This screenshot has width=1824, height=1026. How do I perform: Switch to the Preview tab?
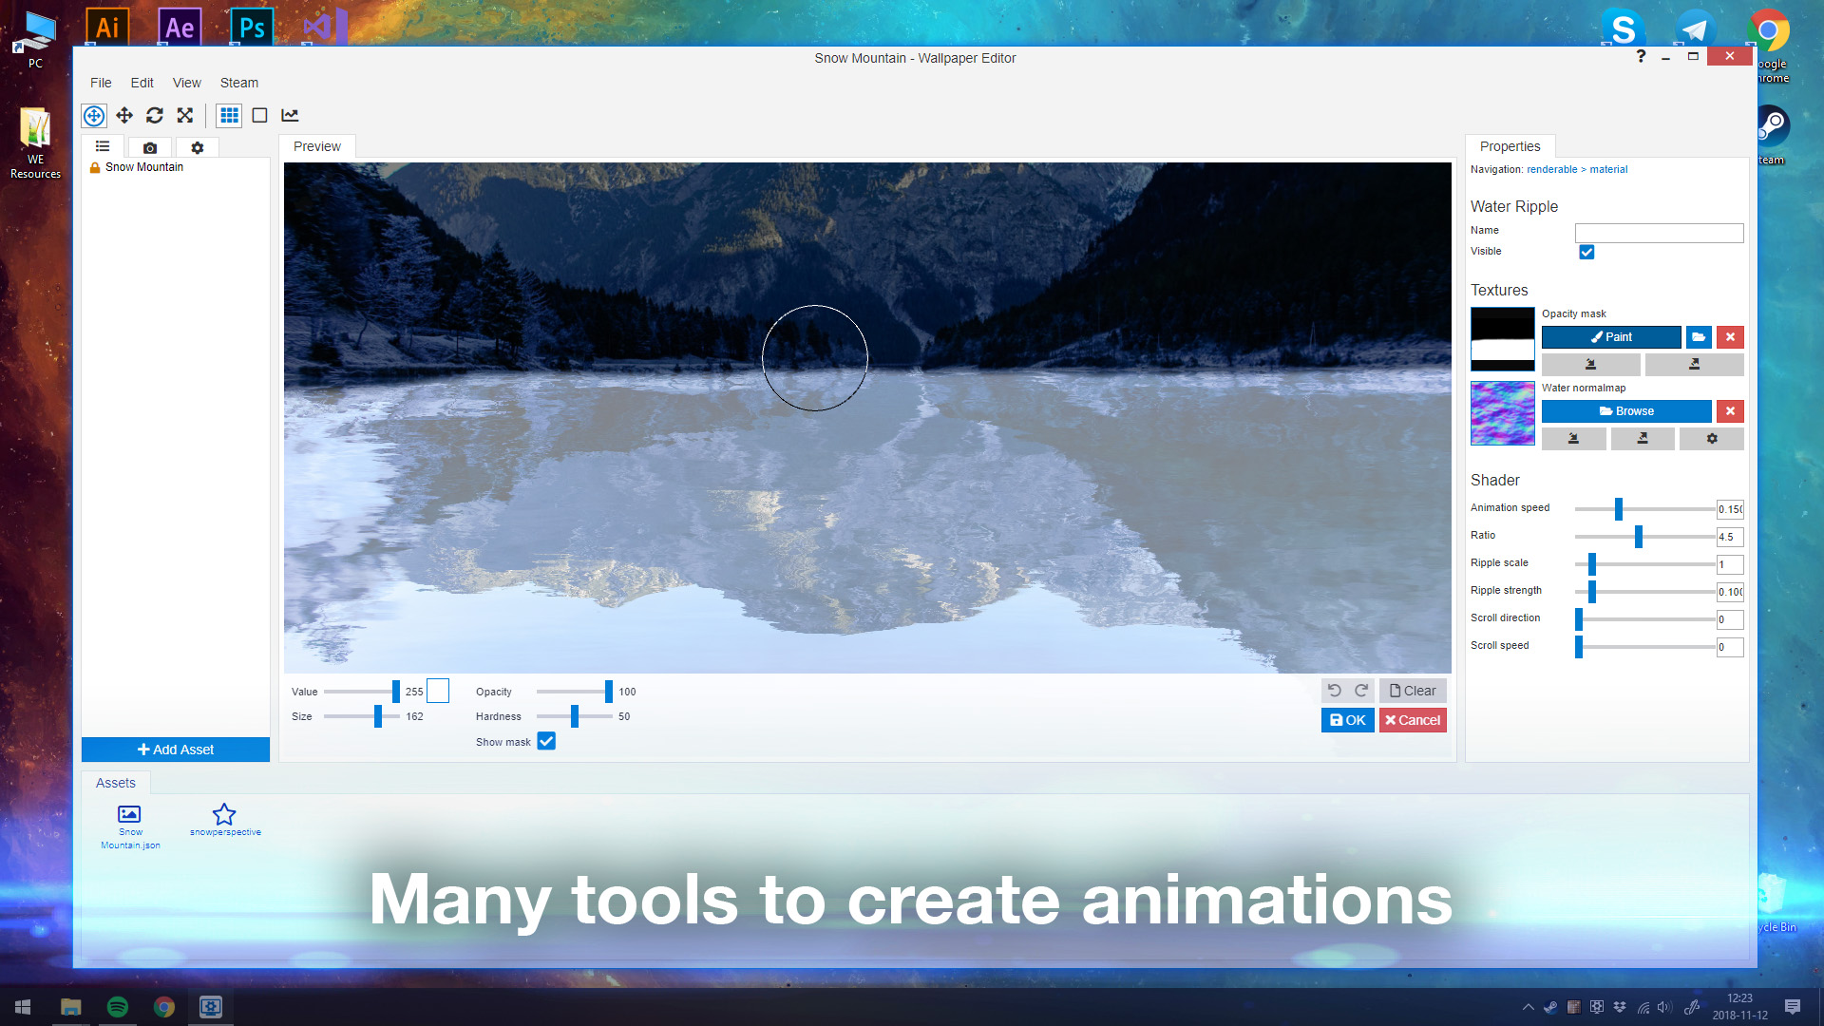[317, 146]
